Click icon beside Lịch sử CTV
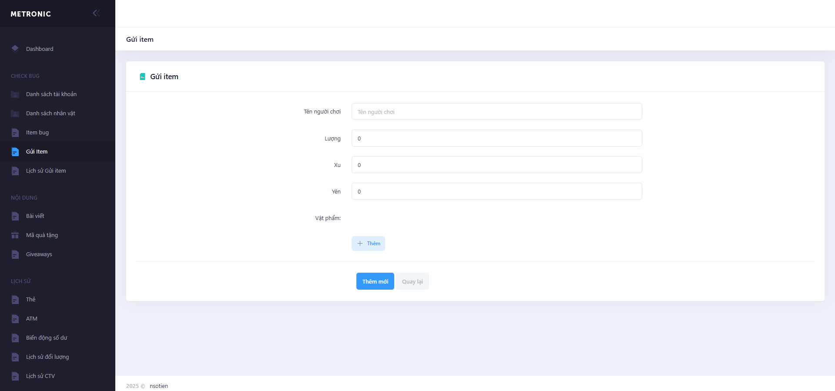835x391 pixels. point(15,376)
